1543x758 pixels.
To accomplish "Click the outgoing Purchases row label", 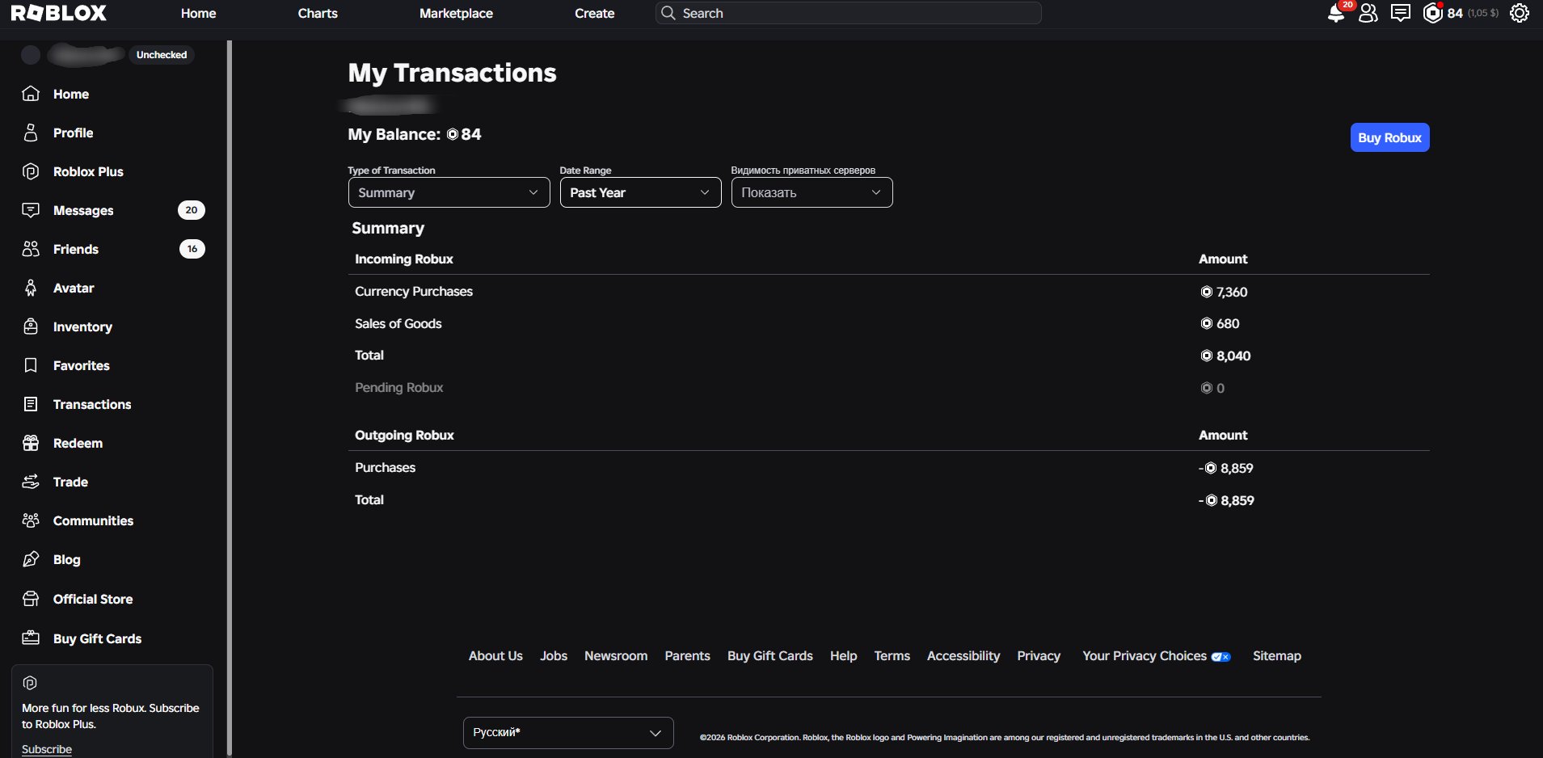I will 386,468.
